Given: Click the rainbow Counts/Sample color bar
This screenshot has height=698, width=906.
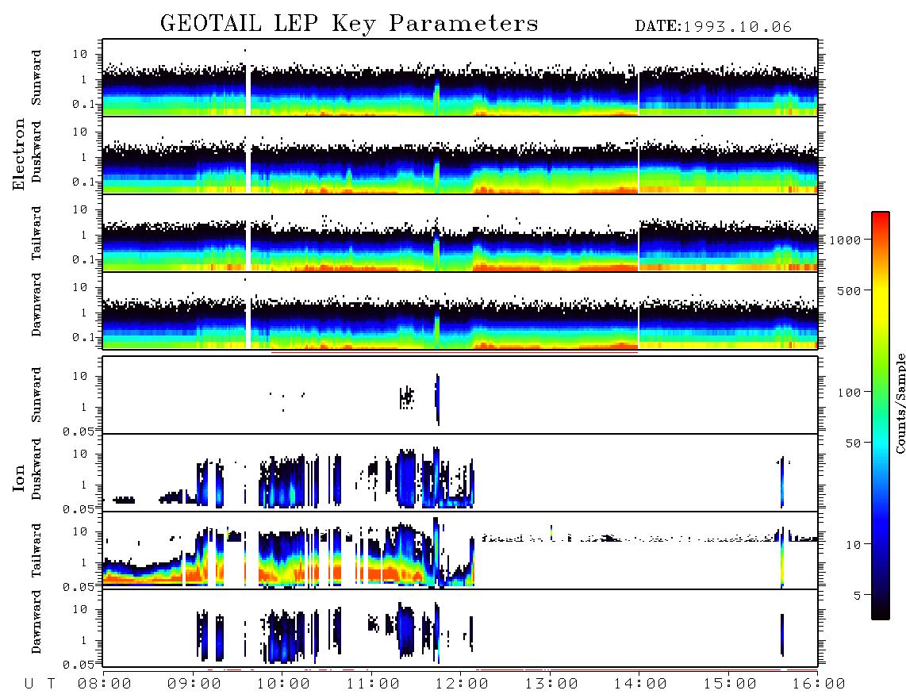Looking at the screenshot, I should (x=880, y=416).
